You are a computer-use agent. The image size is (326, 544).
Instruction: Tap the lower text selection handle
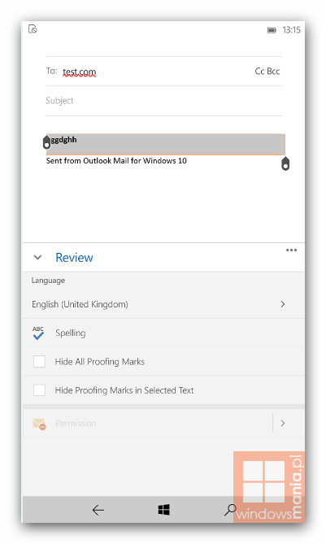285,163
